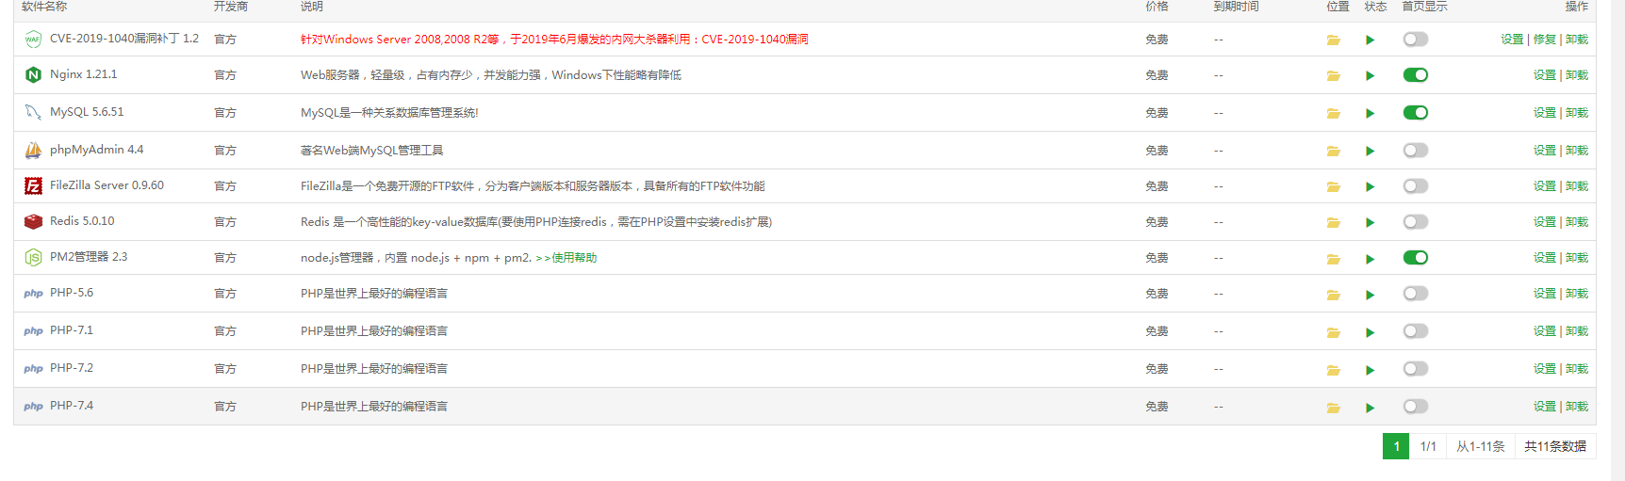Click the phpMyAdmin logo icon
Viewport: 1625px width, 481px height.
pos(33,150)
